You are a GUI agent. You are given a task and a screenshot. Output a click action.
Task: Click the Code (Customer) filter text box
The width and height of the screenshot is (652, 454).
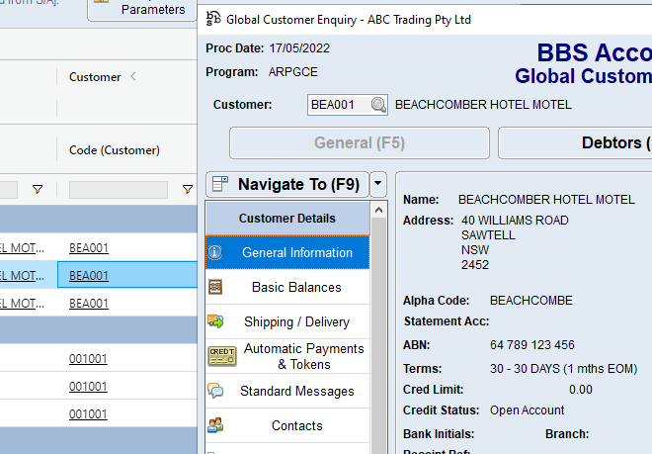tap(118, 189)
